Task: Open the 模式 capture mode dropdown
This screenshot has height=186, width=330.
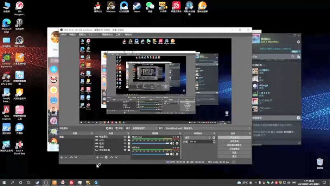Action: [144, 128]
